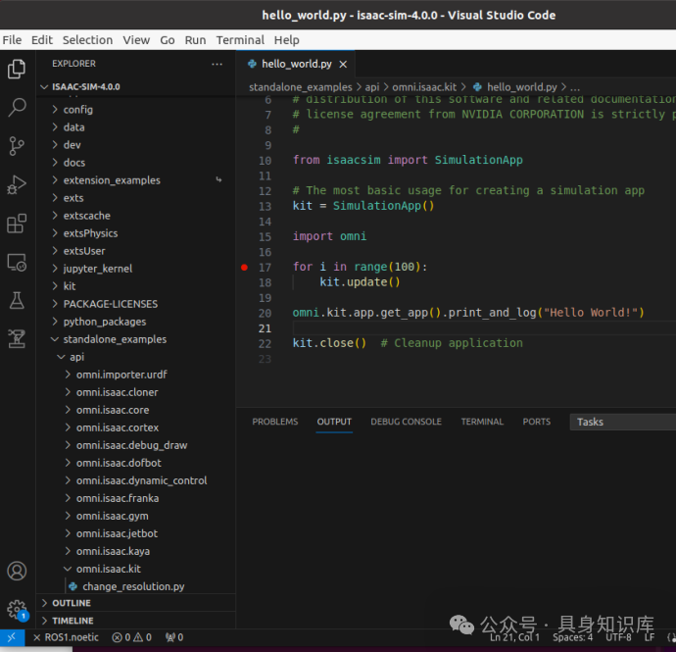Image resolution: width=676 pixels, height=652 pixels.
Task: Open the Extensions view icon
Action: click(x=17, y=224)
